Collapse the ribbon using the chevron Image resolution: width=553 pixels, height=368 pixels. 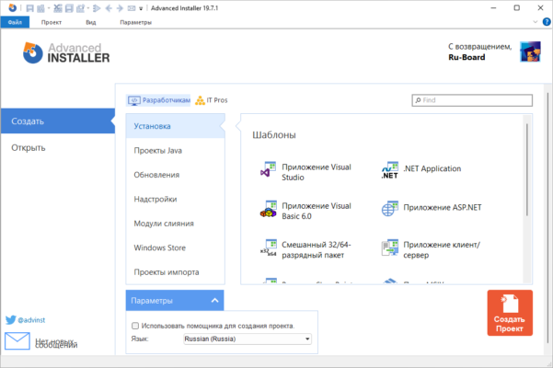[x=535, y=22]
